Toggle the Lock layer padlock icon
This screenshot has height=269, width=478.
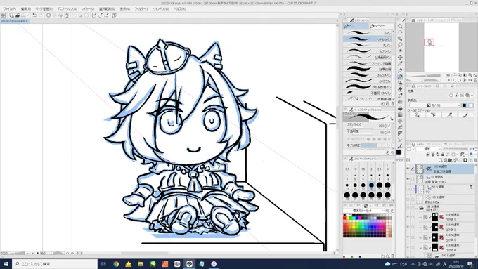pyautogui.click(x=443, y=155)
